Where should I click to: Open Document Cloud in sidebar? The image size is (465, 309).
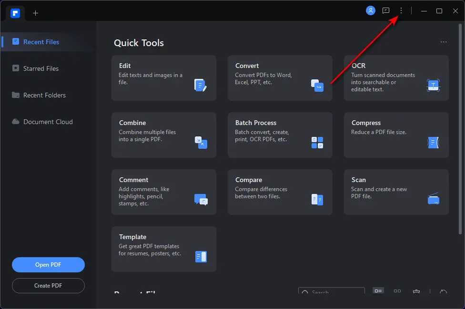click(48, 122)
